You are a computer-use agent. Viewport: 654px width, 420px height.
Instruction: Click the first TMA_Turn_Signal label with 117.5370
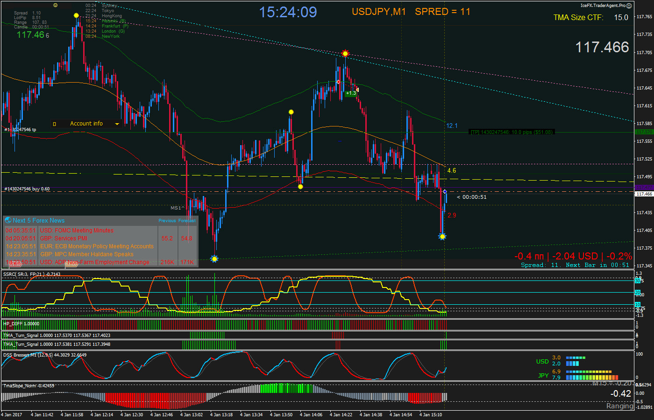[57, 336]
